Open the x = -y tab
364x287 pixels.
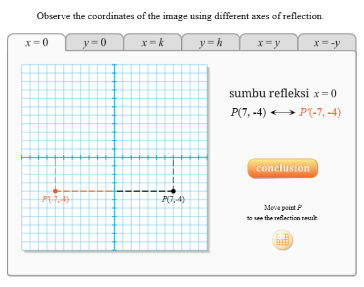(x=327, y=43)
